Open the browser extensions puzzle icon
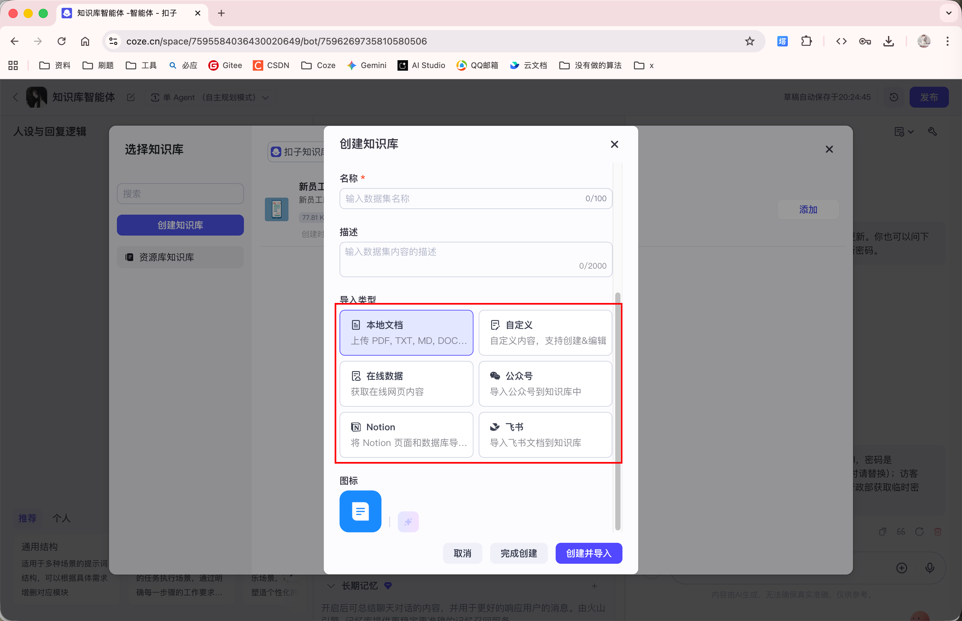The height and width of the screenshot is (621, 962). 806,41
